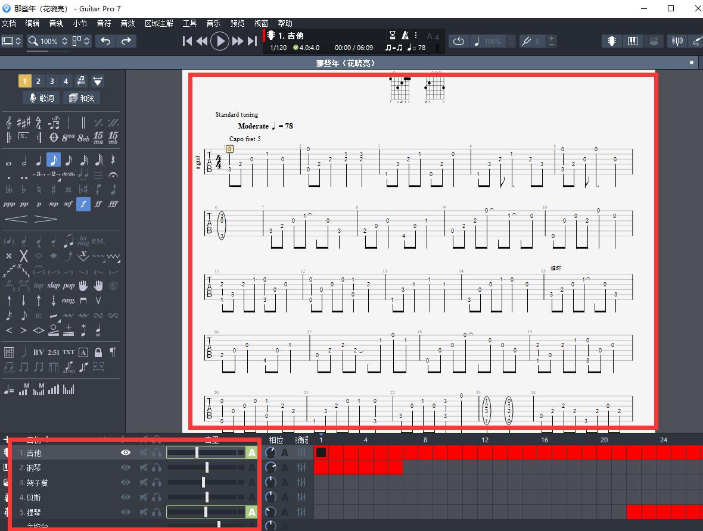Image resolution: width=703 pixels, height=531 pixels.
Task: Open the zoom 100% dropdown
Action: tap(49, 41)
